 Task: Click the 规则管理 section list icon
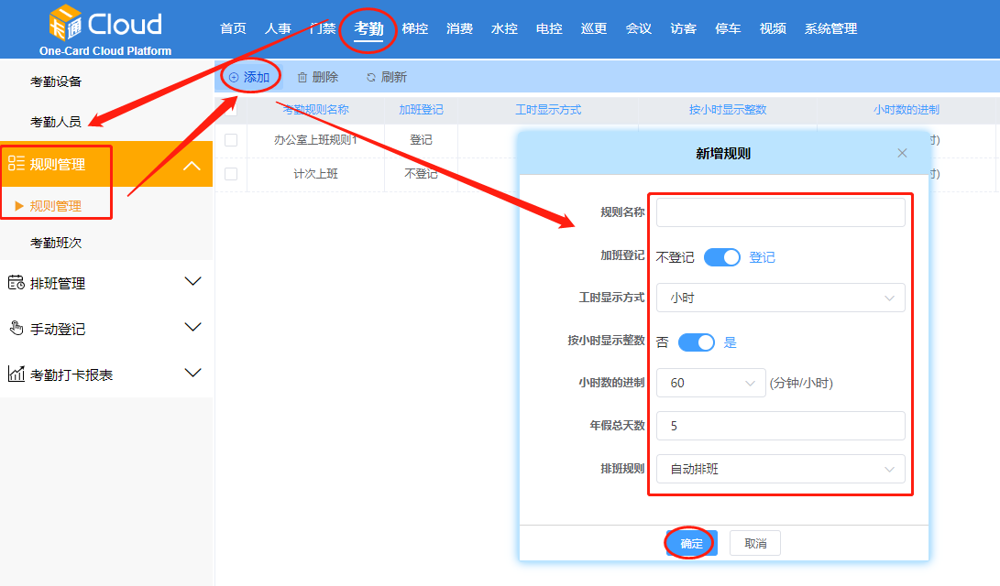(x=16, y=164)
